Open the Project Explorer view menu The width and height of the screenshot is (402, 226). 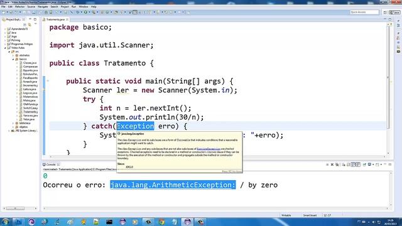(x=35, y=24)
